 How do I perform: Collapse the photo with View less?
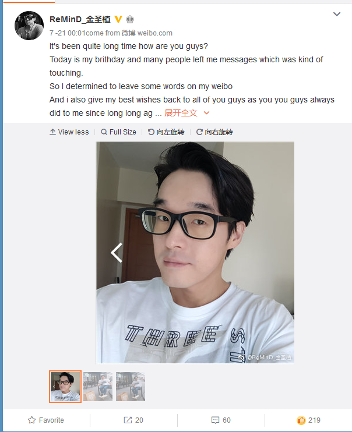click(69, 132)
